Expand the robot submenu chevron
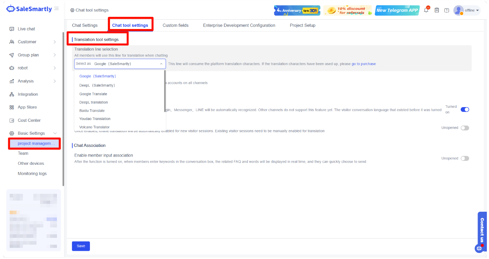This screenshot has height=259, width=489. click(x=55, y=68)
